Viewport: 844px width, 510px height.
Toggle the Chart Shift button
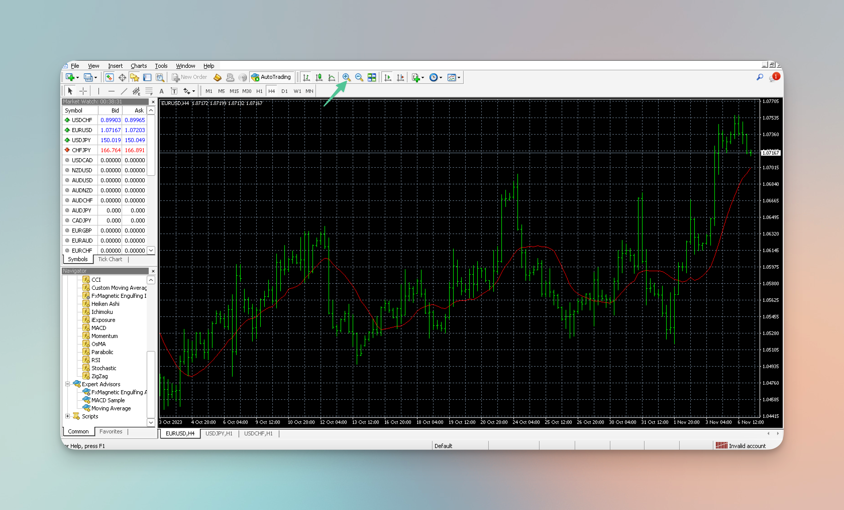400,77
